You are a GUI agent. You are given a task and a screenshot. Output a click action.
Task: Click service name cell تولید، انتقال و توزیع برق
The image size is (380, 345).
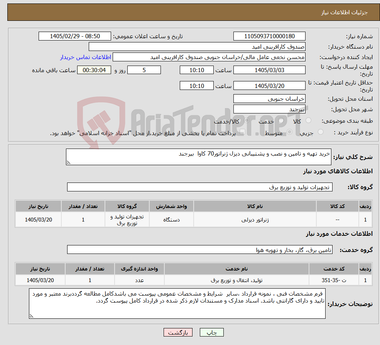tap(236, 280)
